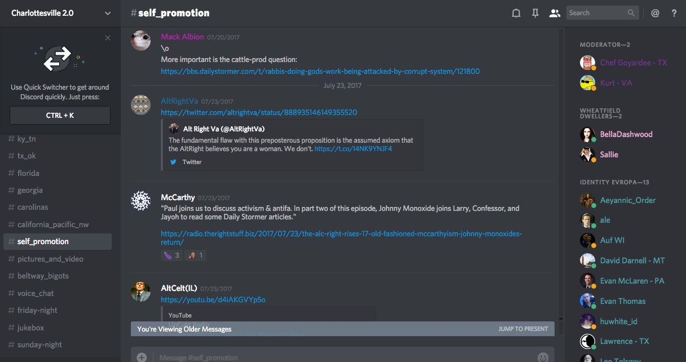Image resolution: width=686 pixels, height=362 pixels.
Task: Open the AltRightVa Twitter status link
Action: tap(258, 112)
